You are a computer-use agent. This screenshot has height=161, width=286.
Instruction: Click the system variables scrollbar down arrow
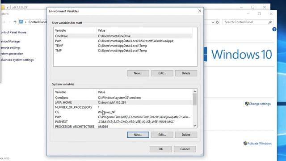(x=195, y=126)
